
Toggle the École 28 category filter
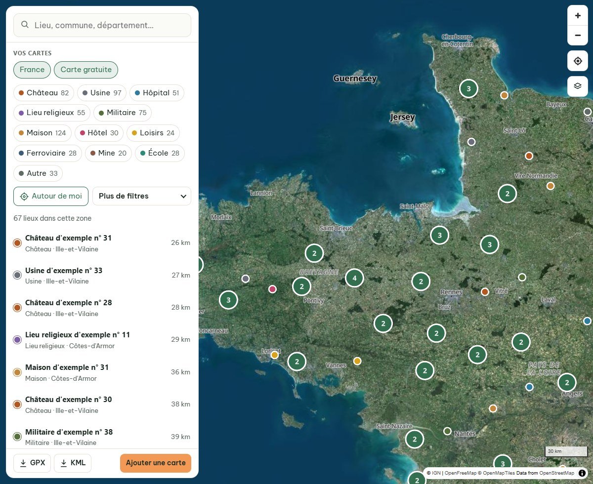point(160,153)
